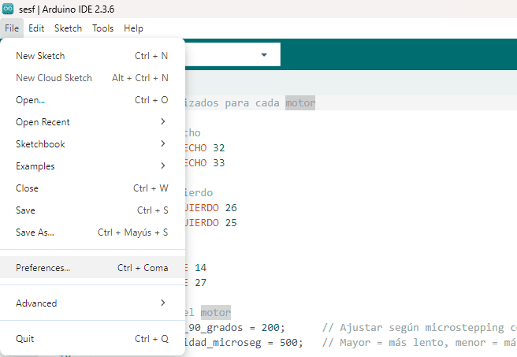Image resolution: width=517 pixels, height=357 pixels.
Task: Open the Sketch menu in menu bar
Action: [68, 28]
